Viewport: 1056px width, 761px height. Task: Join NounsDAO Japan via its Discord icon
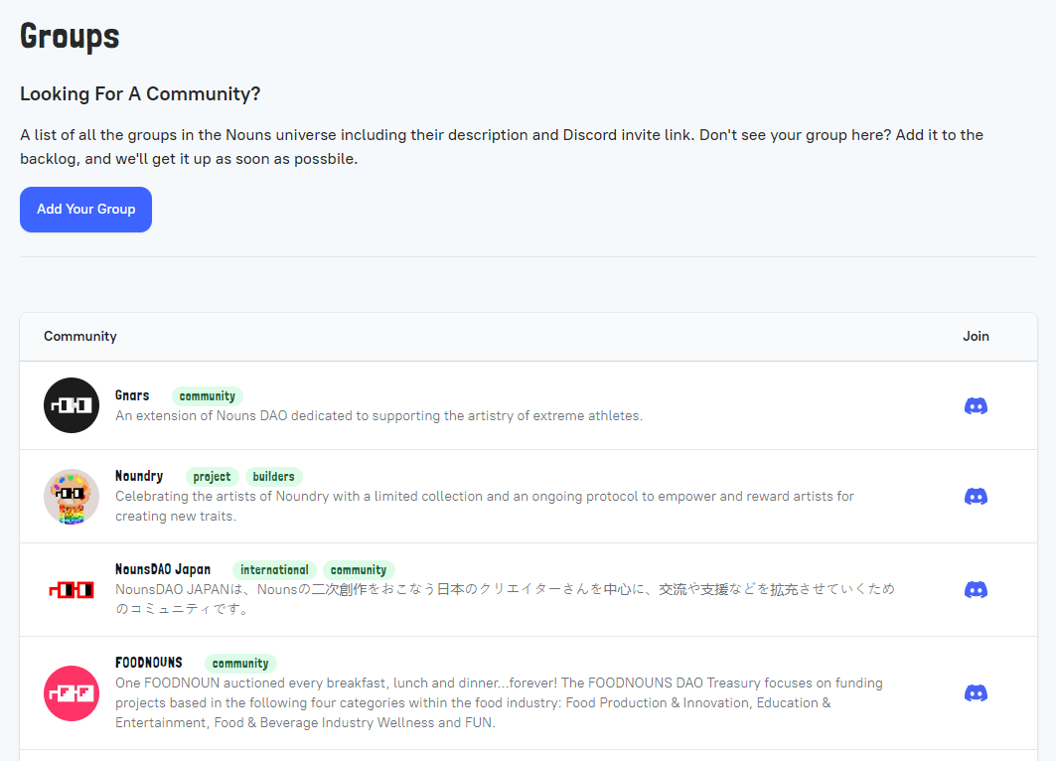[976, 590]
